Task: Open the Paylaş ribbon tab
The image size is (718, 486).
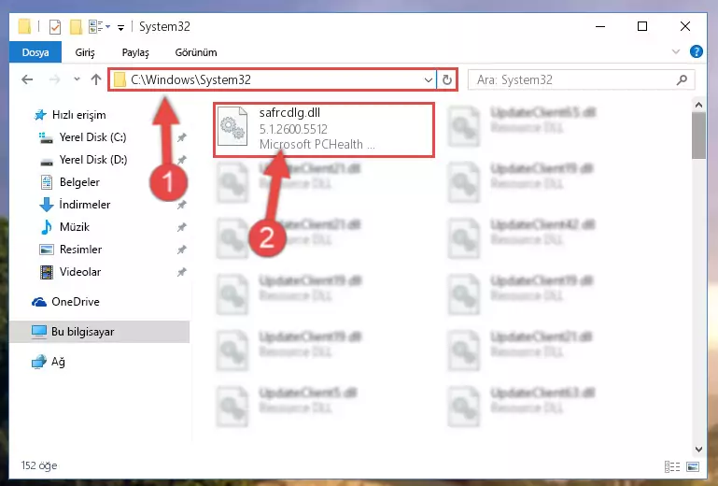Action: [135, 52]
